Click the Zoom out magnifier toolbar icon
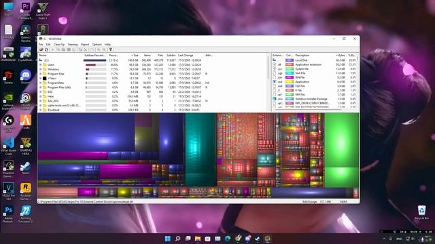Screen dimensions: 435x244 coord(104,49)
